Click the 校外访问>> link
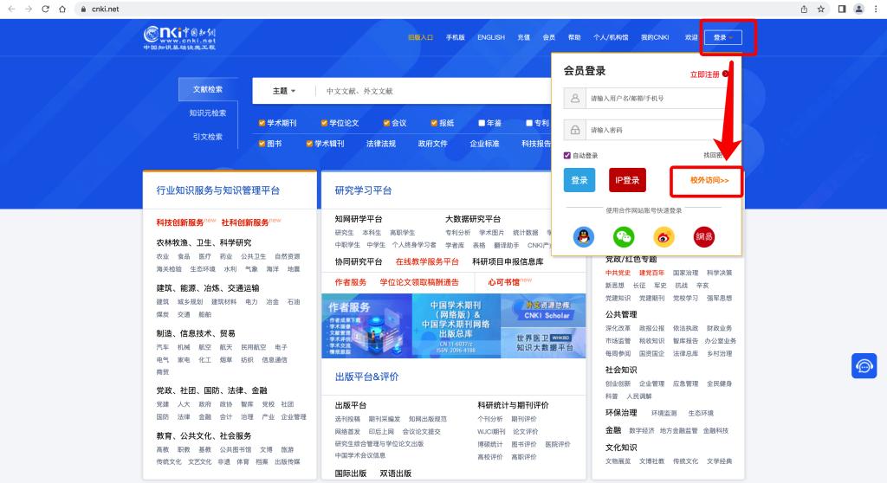 [x=709, y=180]
